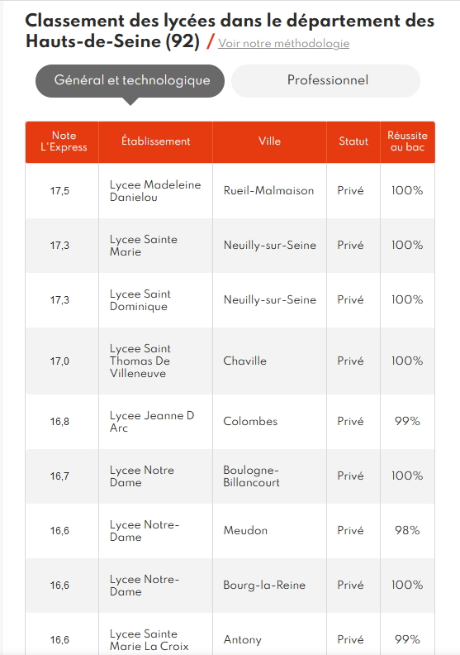Click the Établissement column header
This screenshot has height=655, width=460.
coord(155,141)
